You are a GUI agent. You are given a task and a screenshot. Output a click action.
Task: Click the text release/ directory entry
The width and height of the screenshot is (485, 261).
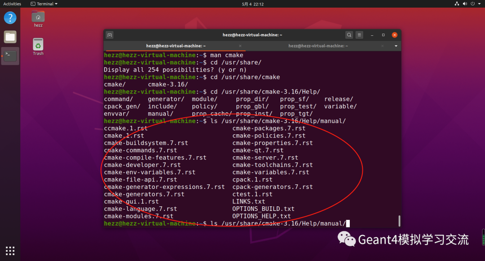point(339,99)
